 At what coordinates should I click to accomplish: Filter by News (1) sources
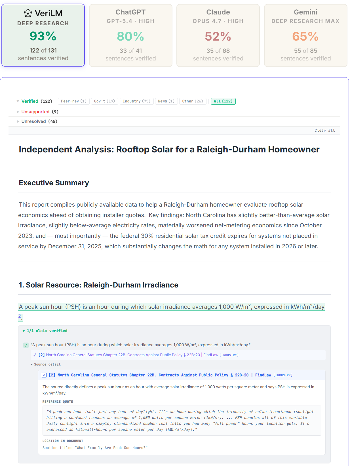point(166,101)
